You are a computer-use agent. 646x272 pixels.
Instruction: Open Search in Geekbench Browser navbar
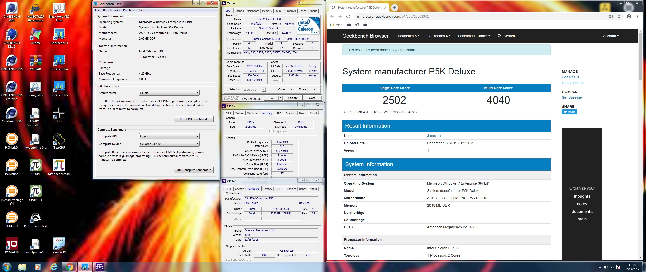(506, 36)
